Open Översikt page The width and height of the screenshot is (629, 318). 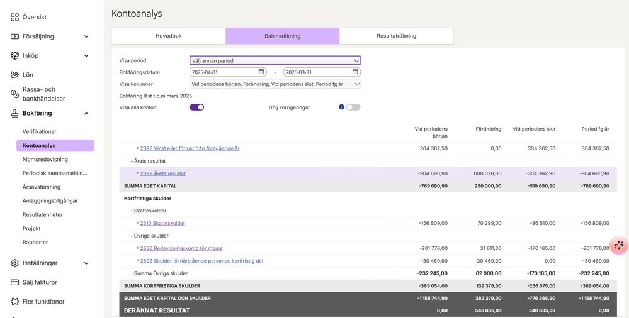click(x=35, y=17)
